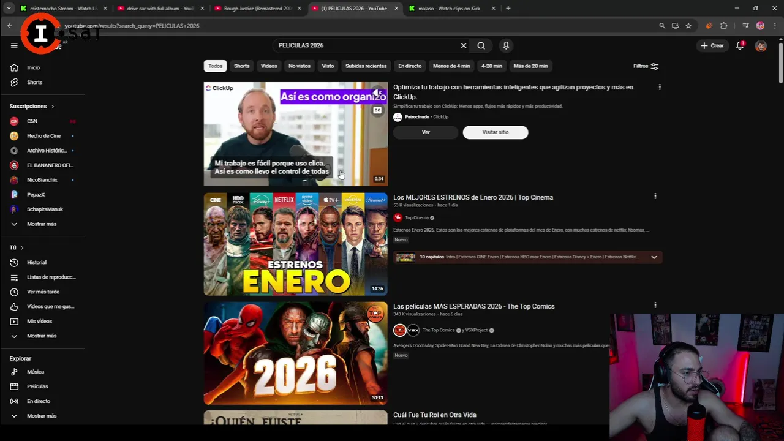Open options for The Top Comics video
784x441 pixels.
655,305
